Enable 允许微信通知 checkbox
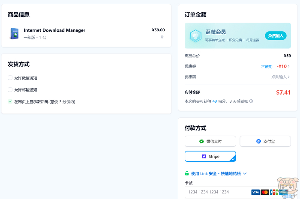This screenshot has height=199, width=300. pyautogui.click(x=10, y=78)
